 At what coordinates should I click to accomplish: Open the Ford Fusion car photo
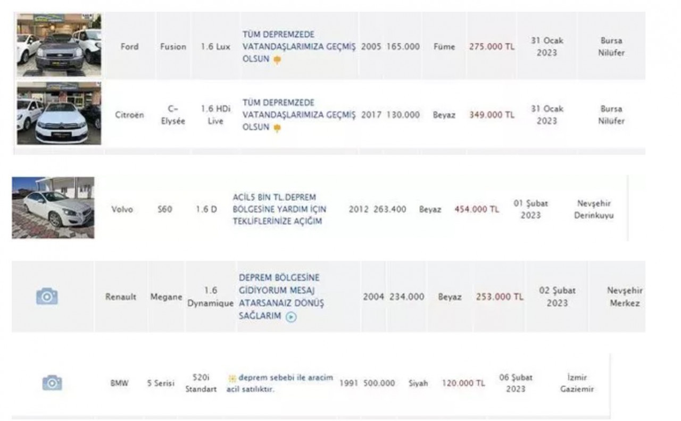point(59,45)
